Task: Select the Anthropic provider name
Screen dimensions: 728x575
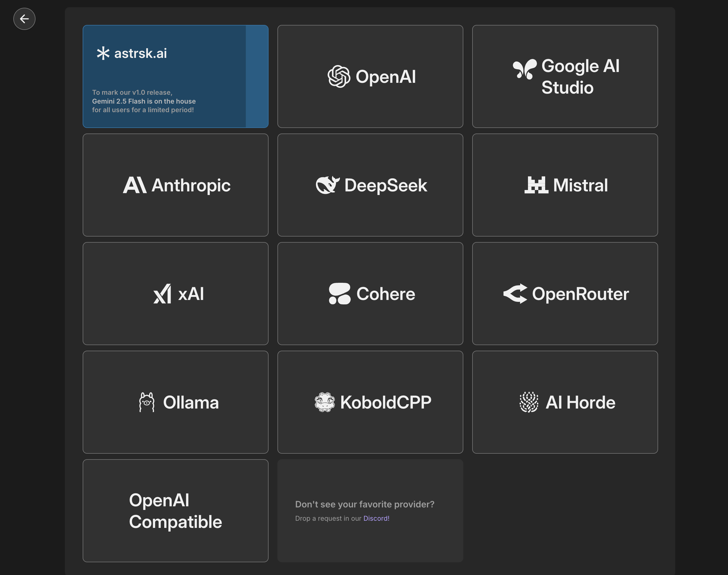Action: [x=191, y=186]
